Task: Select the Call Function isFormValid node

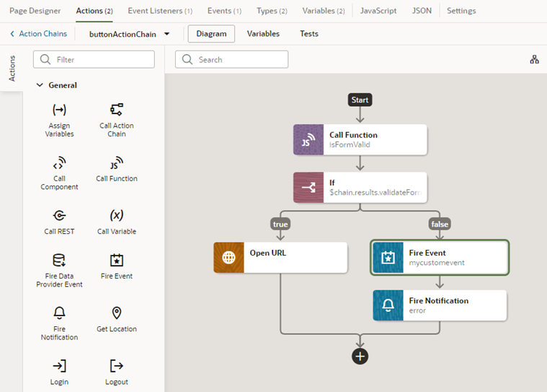Action: 360,140
